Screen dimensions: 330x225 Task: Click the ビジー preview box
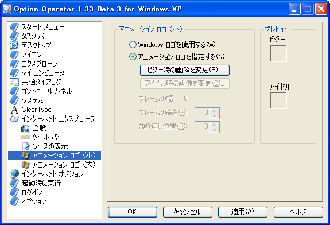[x=278, y=53]
